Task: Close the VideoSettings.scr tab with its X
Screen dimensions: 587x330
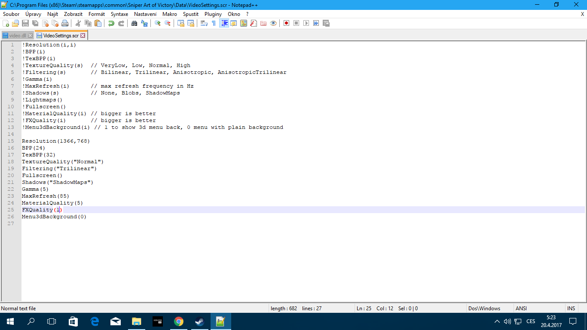Action: [x=83, y=36]
